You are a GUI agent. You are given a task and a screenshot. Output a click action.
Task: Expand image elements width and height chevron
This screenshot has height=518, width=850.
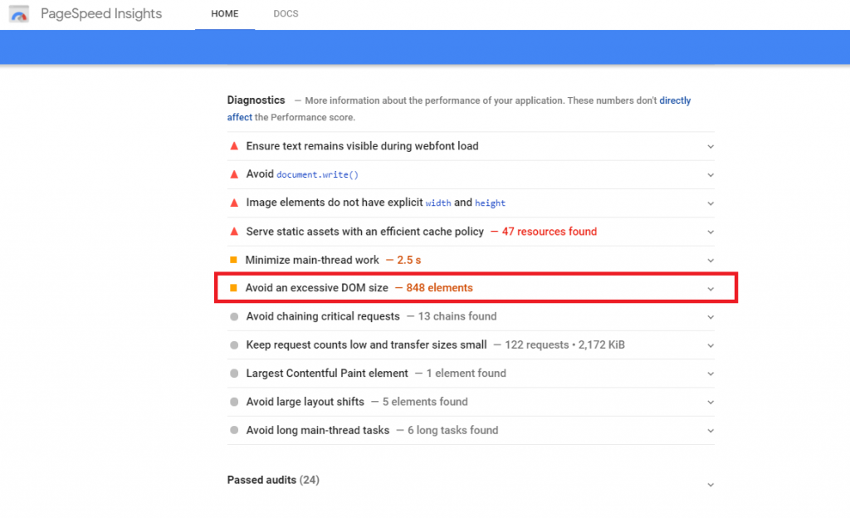[711, 203]
